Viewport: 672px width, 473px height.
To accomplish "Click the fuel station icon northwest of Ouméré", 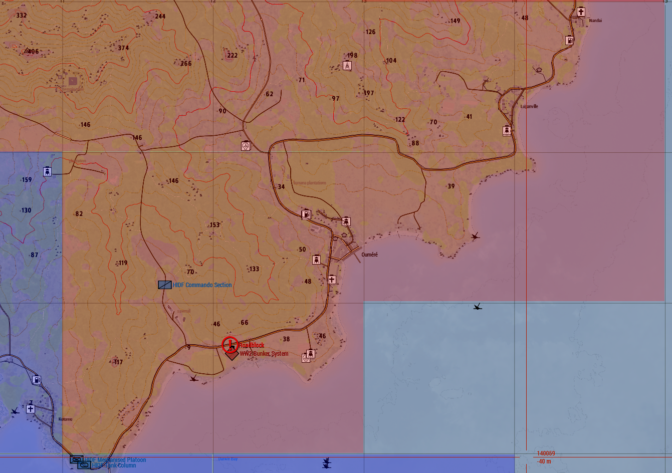I will coord(306,214).
